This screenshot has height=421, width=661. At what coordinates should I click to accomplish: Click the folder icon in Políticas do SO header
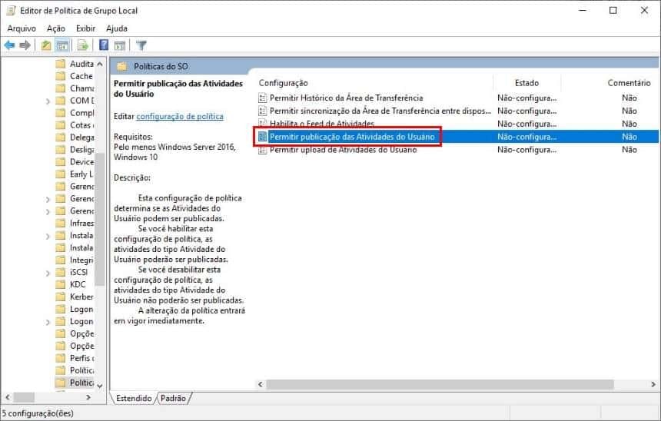122,66
